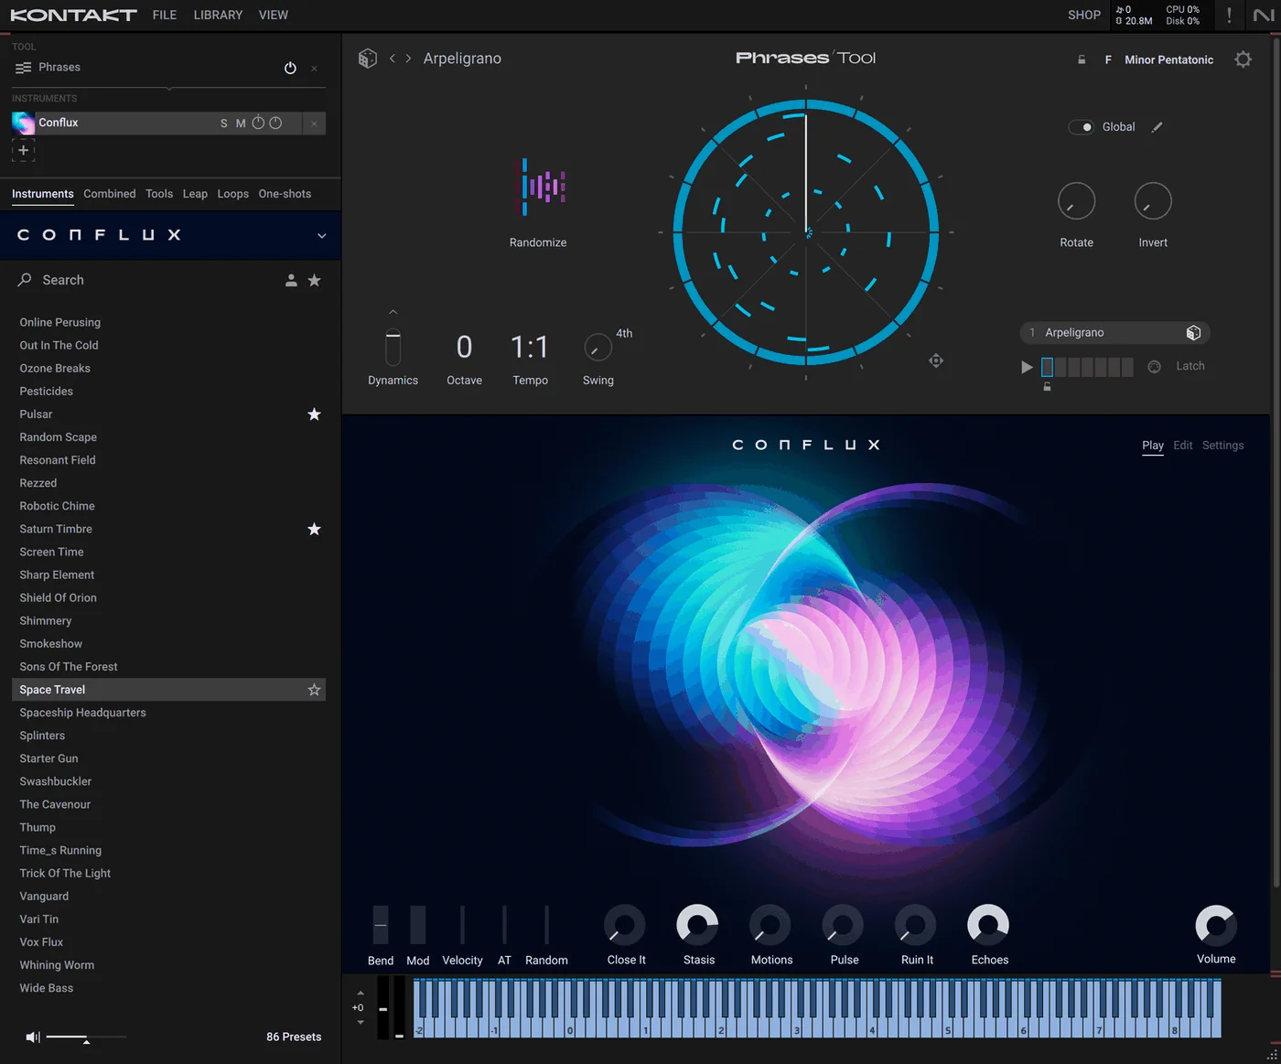Toggle the Latch option
The width and height of the screenshot is (1281, 1064).
tap(1189, 366)
